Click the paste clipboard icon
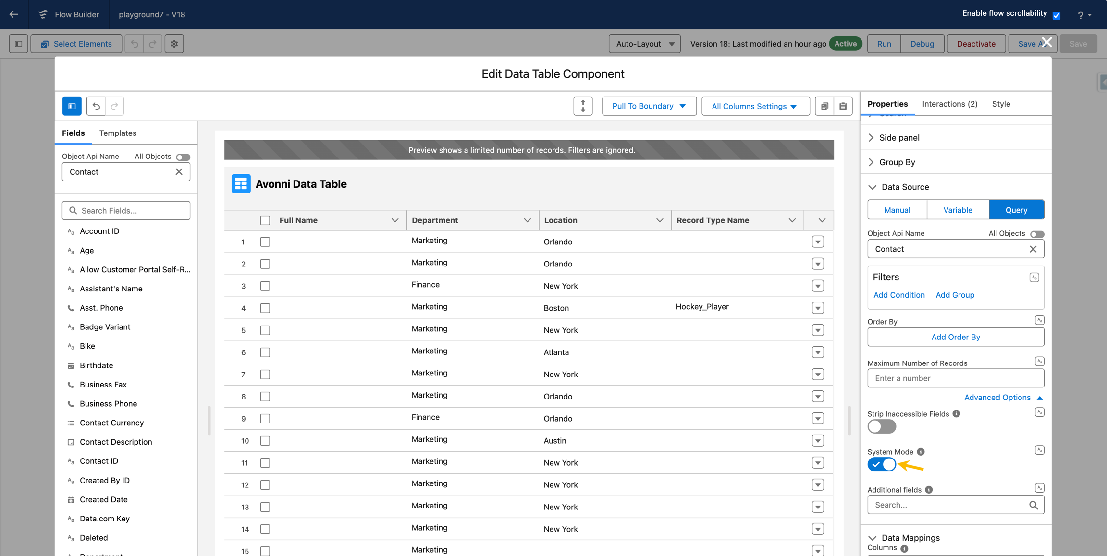The height and width of the screenshot is (556, 1107). (843, 106)
